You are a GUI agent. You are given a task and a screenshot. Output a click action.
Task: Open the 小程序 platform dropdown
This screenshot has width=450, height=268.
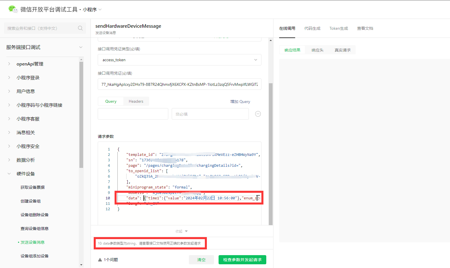92,9
